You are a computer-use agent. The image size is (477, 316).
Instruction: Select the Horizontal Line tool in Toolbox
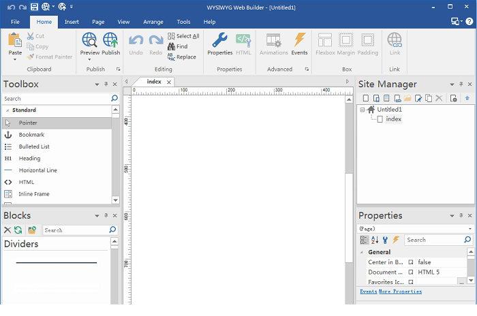[x=57, y=170]
